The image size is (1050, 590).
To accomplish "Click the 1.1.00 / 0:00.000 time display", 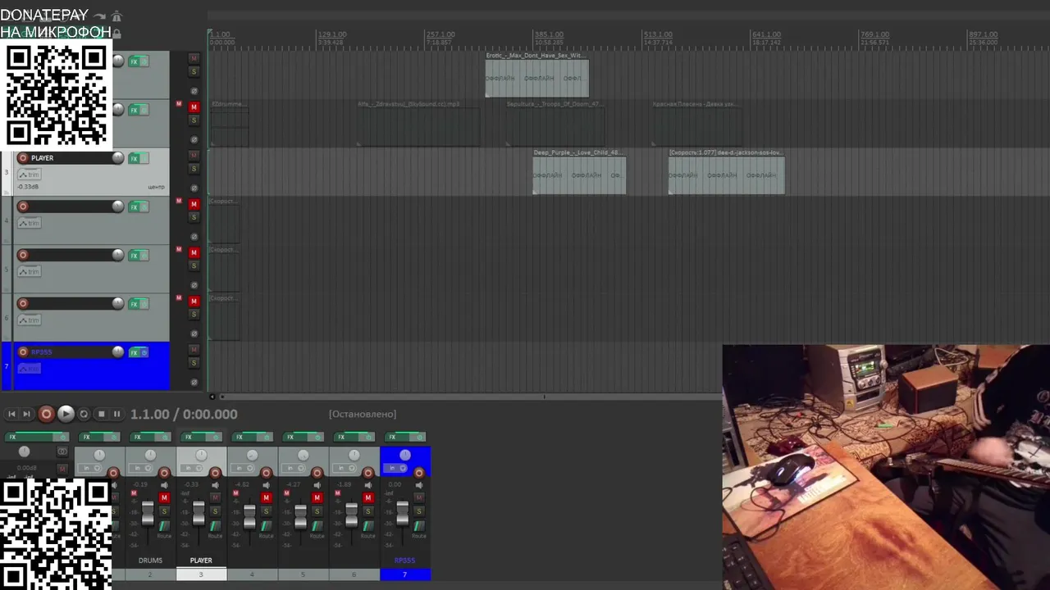I will 184,414.
